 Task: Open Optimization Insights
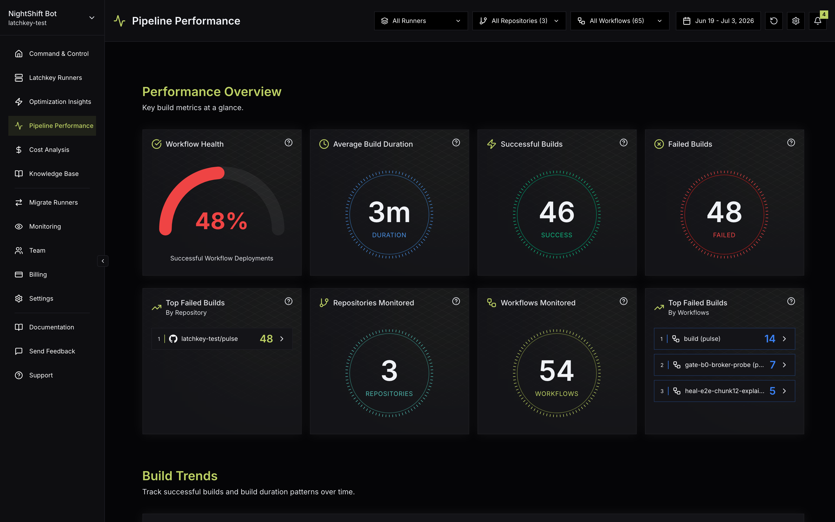52,102
